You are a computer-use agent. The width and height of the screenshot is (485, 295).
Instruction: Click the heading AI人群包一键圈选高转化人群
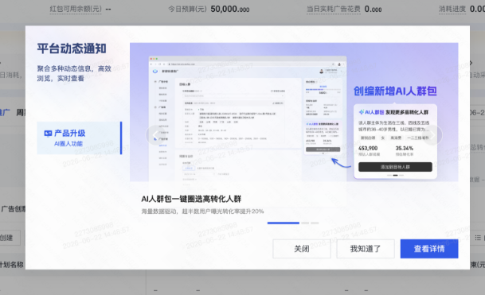pos(191,199)
